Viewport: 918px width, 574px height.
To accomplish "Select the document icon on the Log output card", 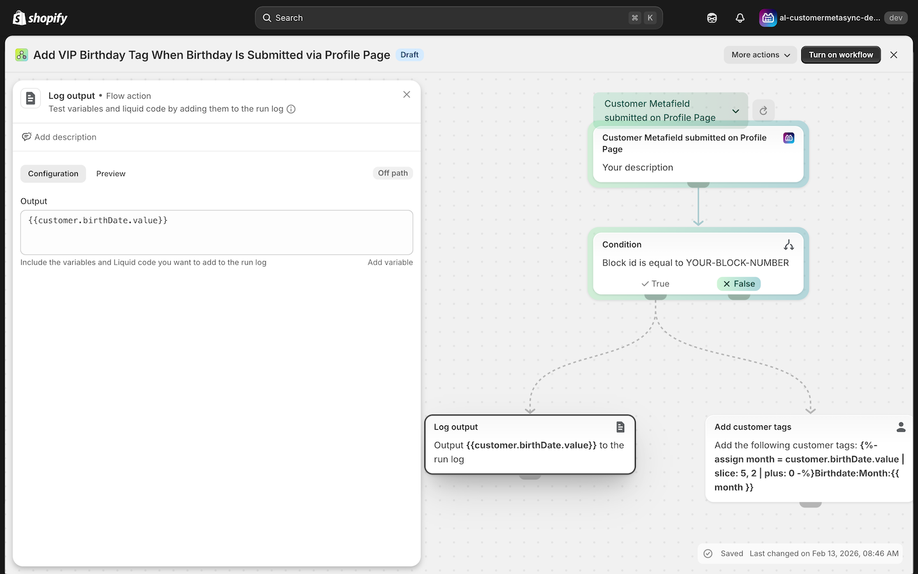I will point(620,427).
